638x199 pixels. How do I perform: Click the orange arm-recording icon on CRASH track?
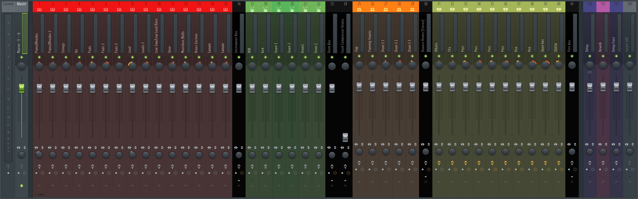(x=558, y=163)
